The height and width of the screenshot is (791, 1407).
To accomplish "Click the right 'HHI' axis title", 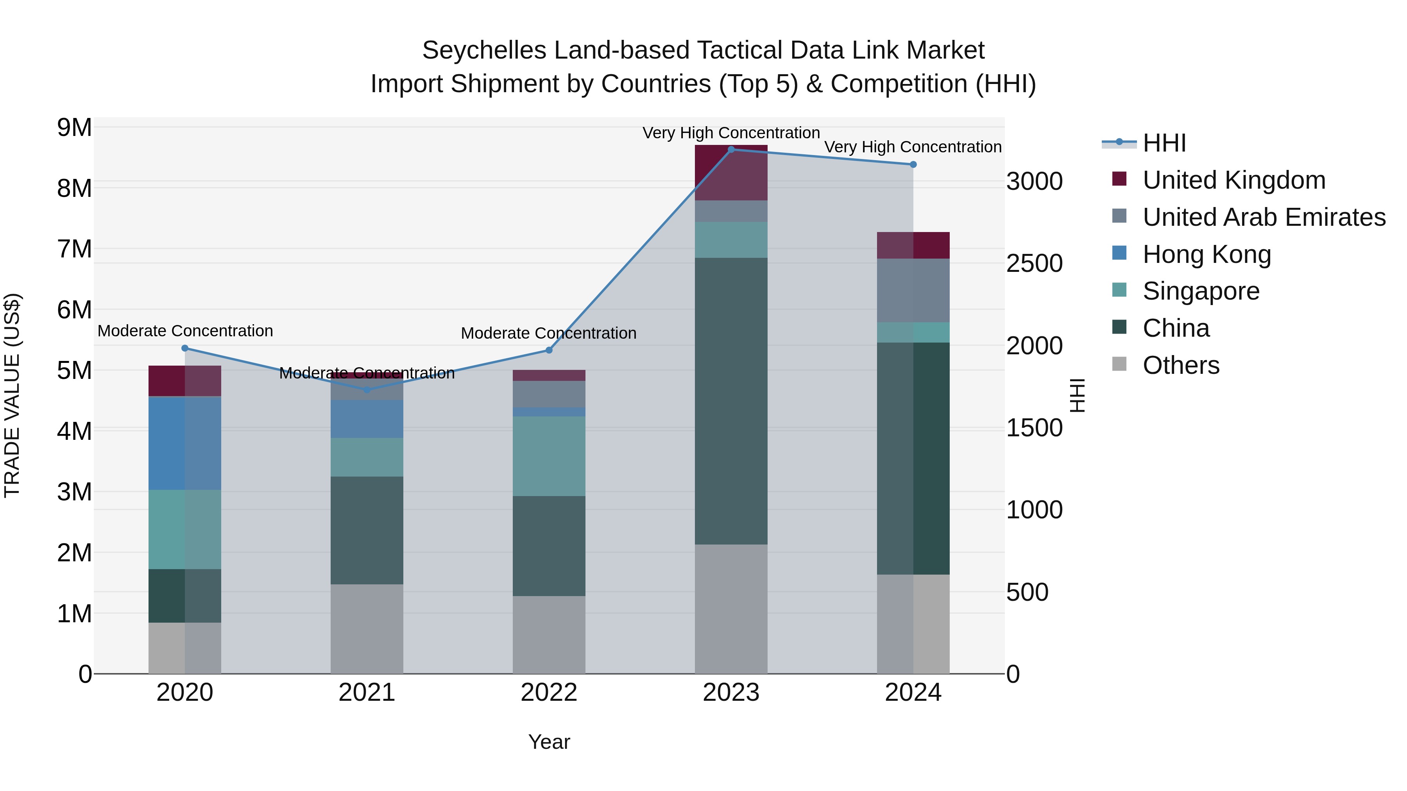I will click(x=1077, y=395).
